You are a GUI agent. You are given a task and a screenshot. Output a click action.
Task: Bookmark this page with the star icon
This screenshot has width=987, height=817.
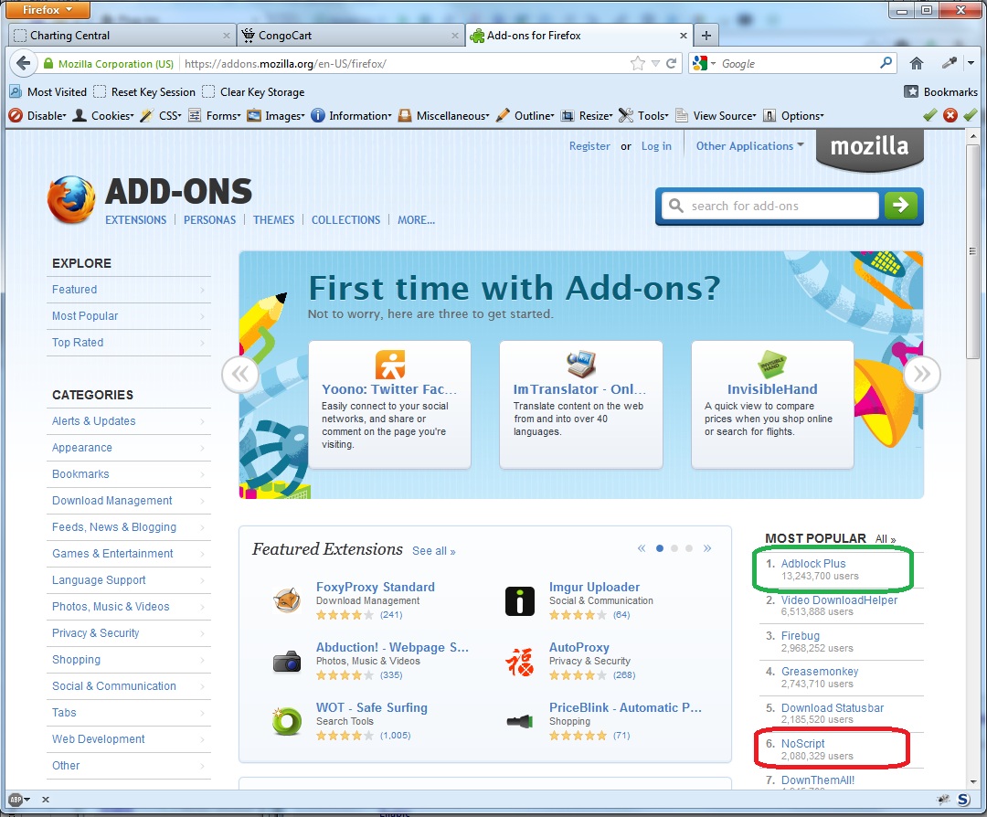638,64
